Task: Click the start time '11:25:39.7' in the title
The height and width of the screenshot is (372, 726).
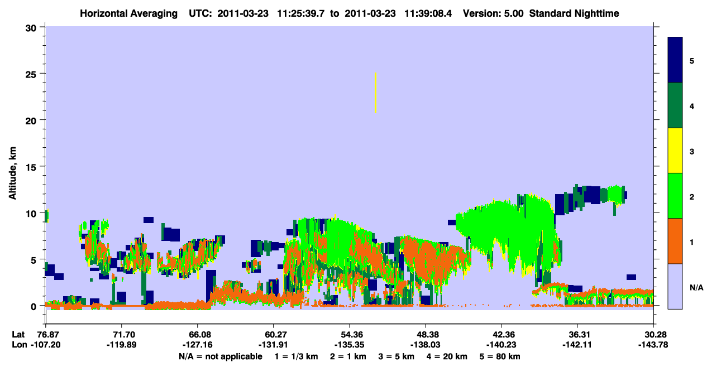Action: [x=302, y=13]
